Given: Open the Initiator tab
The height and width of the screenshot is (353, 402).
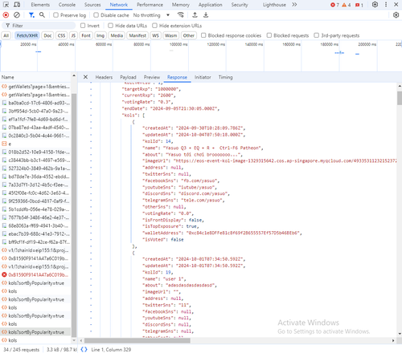Looking at the screenshot, I should click(x=203, y=77).
